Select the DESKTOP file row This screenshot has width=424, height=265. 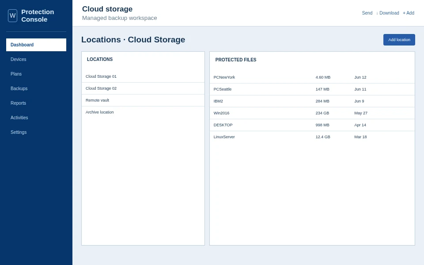[x=312, y=125]
